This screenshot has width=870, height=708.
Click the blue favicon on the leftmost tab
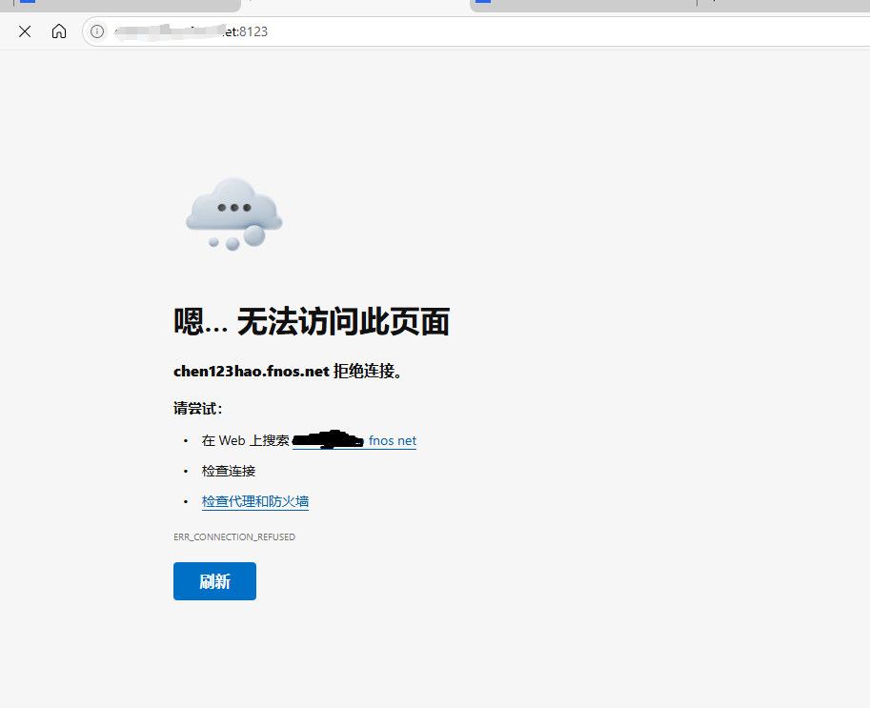(x=28, y=2)
